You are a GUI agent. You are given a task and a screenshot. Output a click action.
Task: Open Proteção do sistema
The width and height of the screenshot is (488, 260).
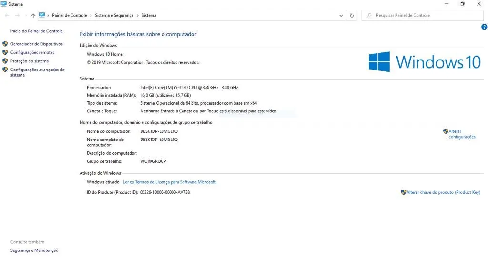[29, 61]
